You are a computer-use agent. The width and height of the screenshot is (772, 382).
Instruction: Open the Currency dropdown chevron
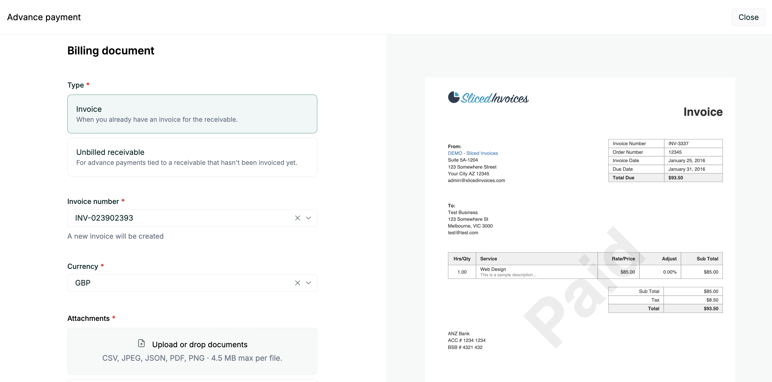pos(308,283)
